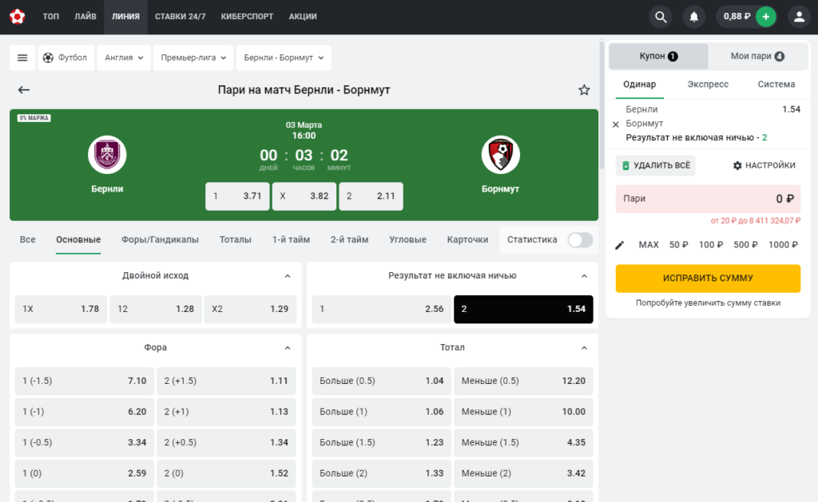Image resolution: width=818 pixels, height=502 pixels.
Task: Open АКЦИИ menu item
Action: [x=303, y=17]
